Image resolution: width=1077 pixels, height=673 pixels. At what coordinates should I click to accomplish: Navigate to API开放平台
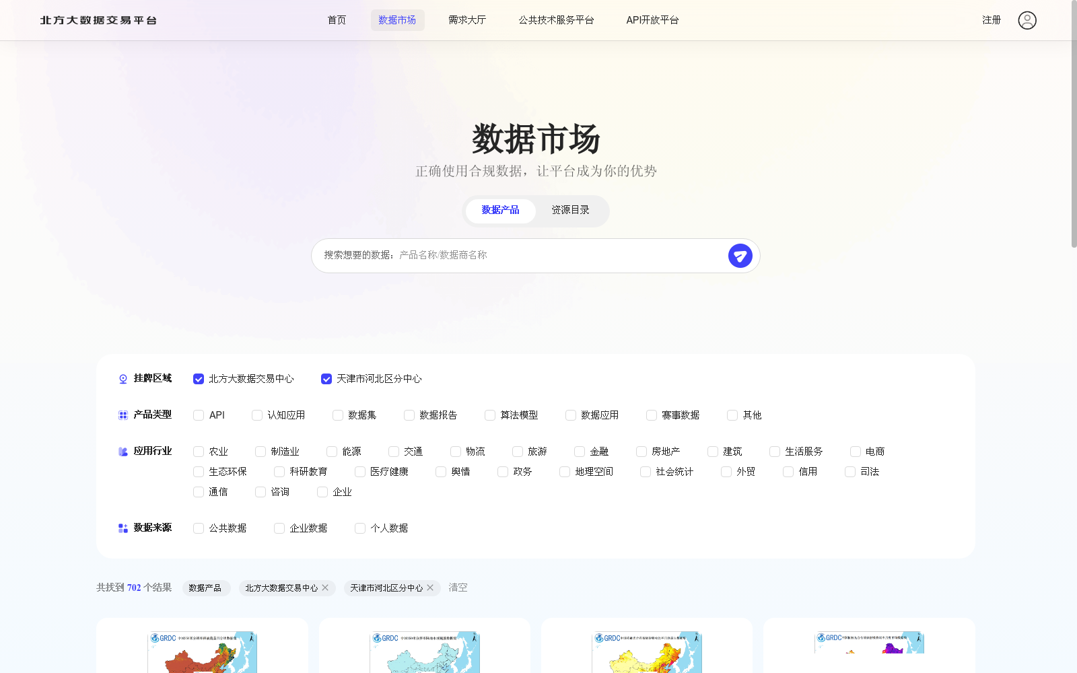tap(651, 20)
